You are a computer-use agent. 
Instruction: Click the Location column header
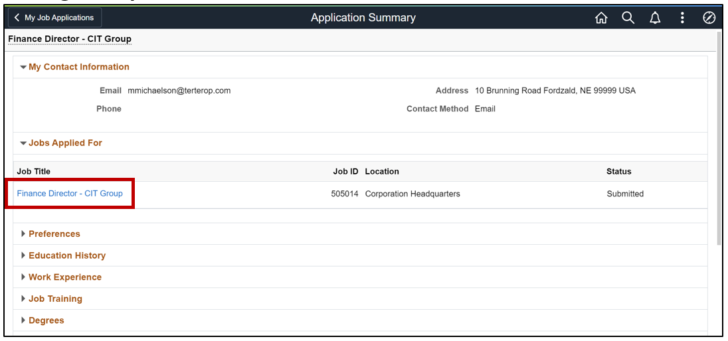[x=382, y=171]
